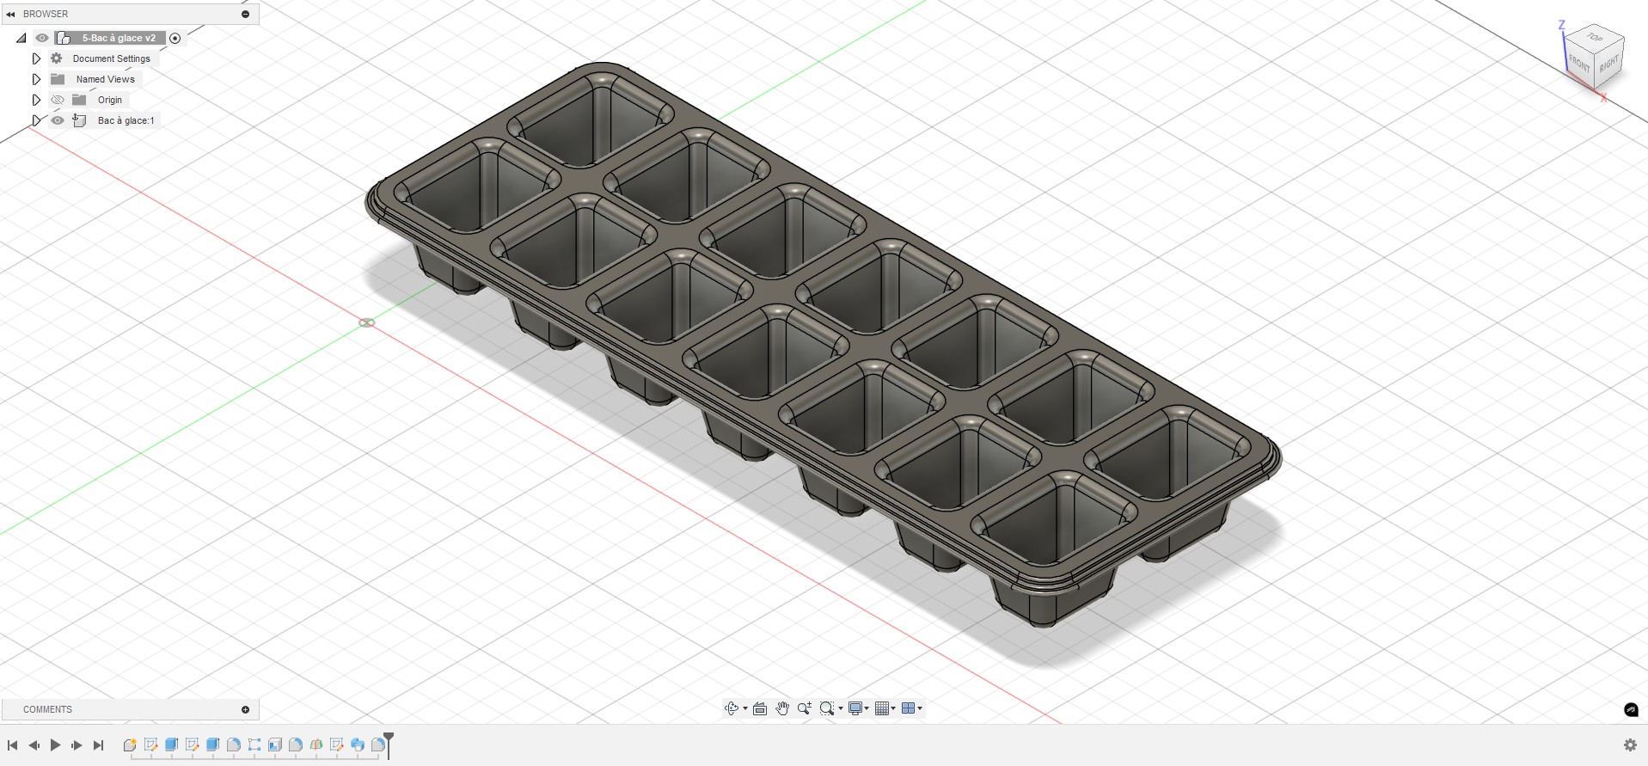1648x766 pixels.
Task: Select the second Sketch feature in timeline
Action: point(192,745)
